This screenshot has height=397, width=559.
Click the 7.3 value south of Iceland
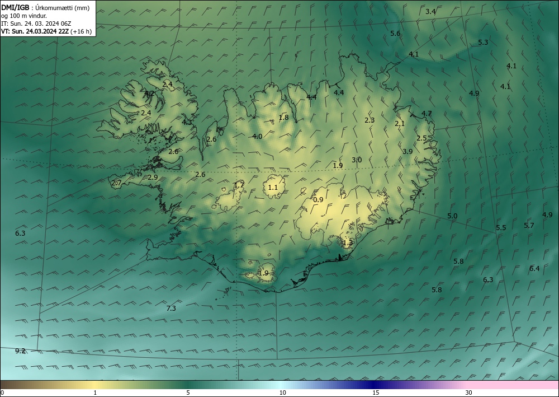(171, 308)
